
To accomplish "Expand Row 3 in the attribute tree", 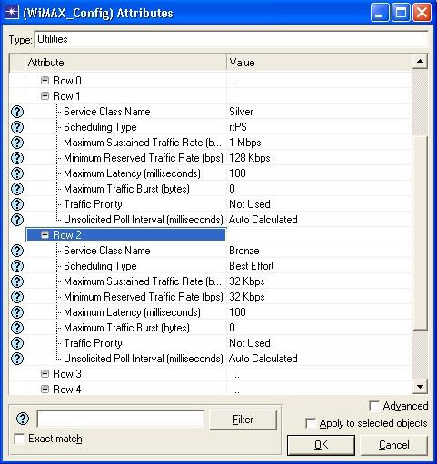I will click(x=45, y=374).
